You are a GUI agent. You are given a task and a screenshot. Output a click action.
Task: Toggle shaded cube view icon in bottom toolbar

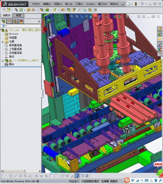click(x=77, y=176)
